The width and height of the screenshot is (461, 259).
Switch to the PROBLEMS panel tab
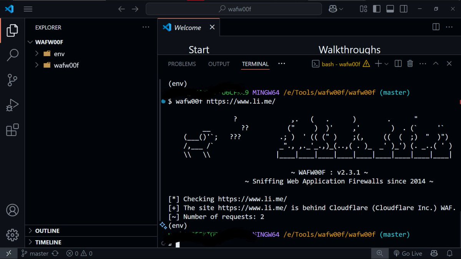pyautogui.click(x=182, y=64)
